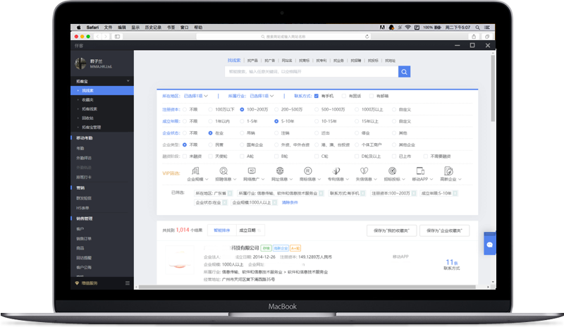This screenshot has height=327, width=564.
Task: Click the 失信信息 broken-heart icon
Action: coord(364,171)
